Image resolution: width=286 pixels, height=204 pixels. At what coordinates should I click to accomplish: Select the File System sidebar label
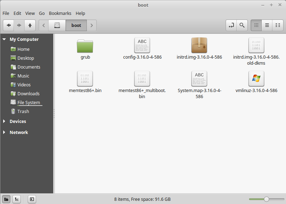pyautogui.click(x=29, y=103)
